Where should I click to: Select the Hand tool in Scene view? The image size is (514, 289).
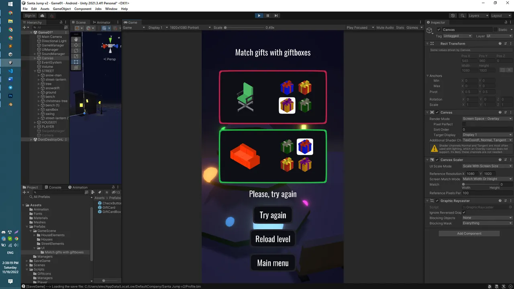pos(76,40)
